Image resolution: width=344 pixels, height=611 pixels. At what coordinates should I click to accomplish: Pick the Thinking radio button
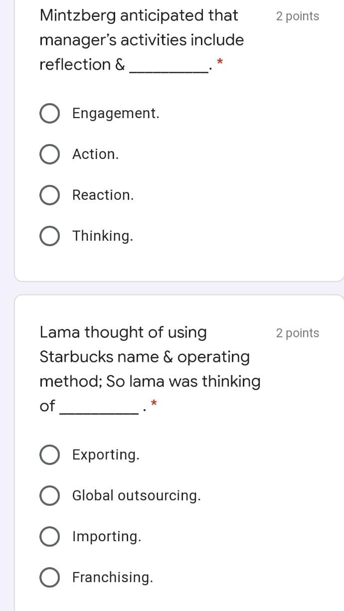(50, 236)
